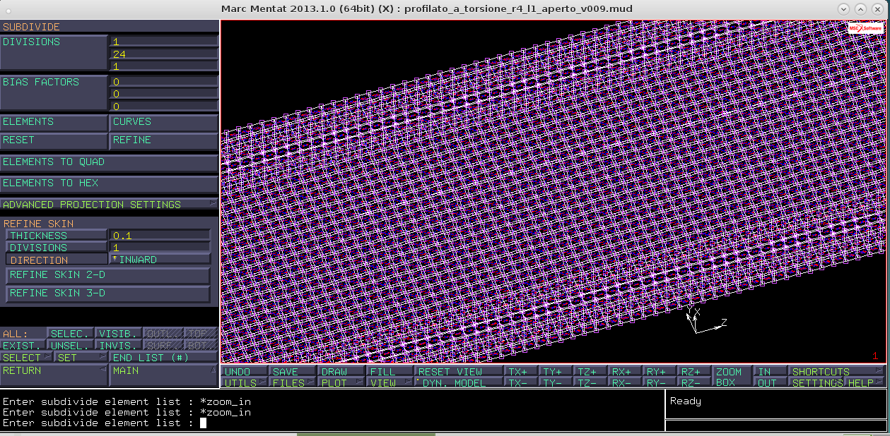Click FILL to fit model in view
The height and width of the screenshot is (436, 890).
coord(390,371)
